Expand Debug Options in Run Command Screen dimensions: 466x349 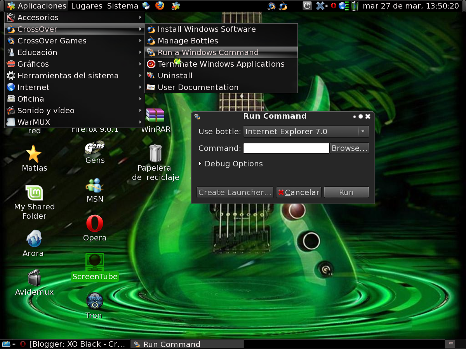tap(231, 164)
